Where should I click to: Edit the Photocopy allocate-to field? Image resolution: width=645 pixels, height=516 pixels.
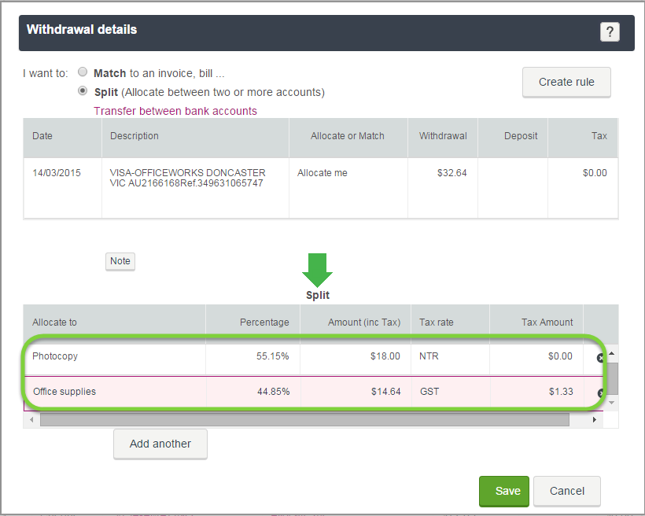[x=115, y=356]
